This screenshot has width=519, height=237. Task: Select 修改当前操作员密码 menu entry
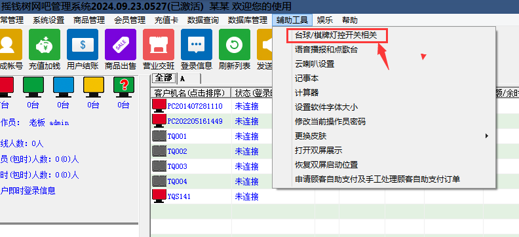[330, 122]
